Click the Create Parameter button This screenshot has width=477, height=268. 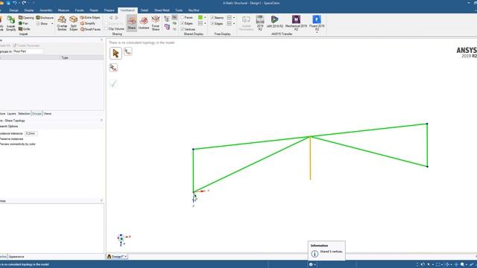click(x=27, y=45)
